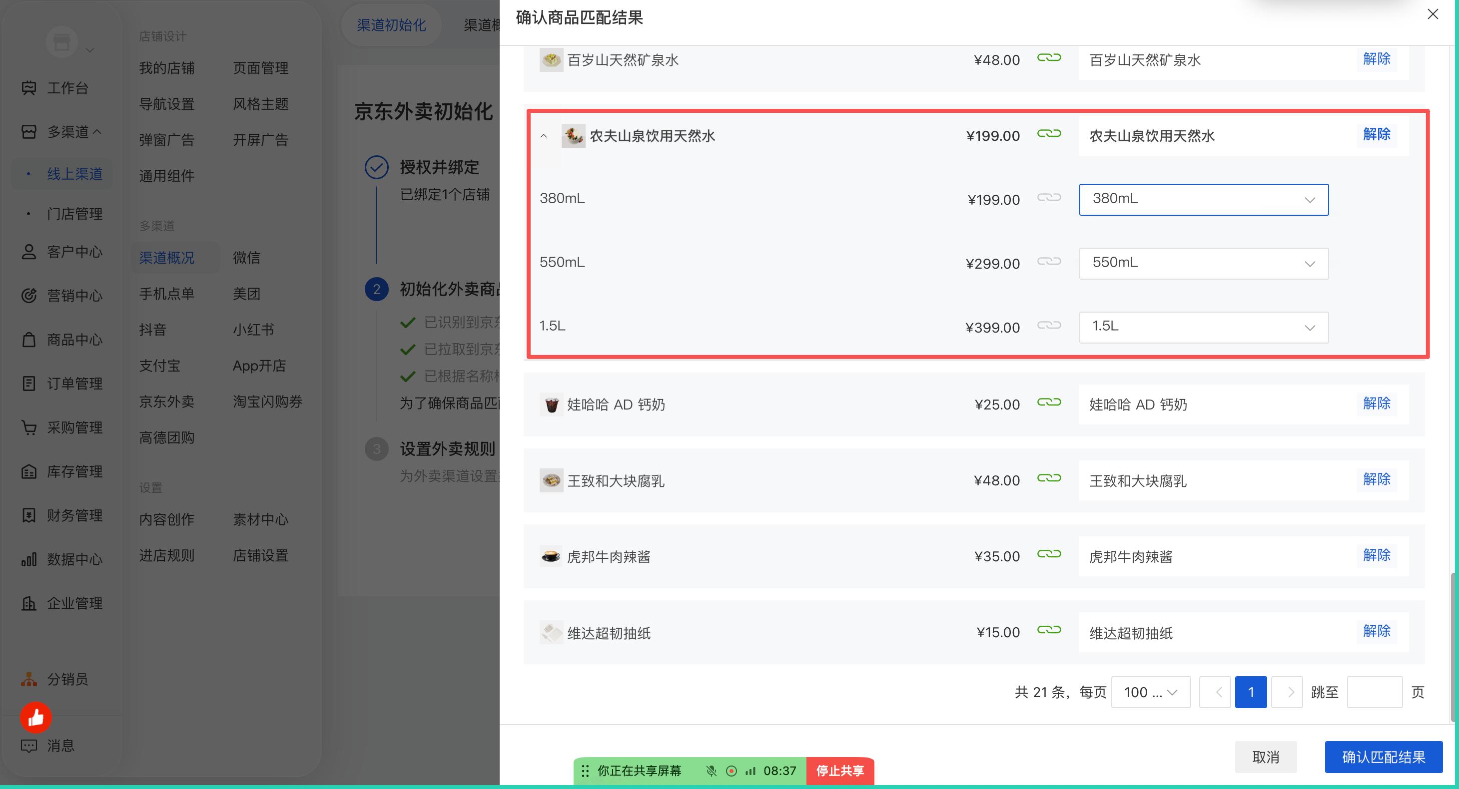Open 美团 in the submenu
The width and height of the screenshot is (1459, 789).
[x=247, y=294]
